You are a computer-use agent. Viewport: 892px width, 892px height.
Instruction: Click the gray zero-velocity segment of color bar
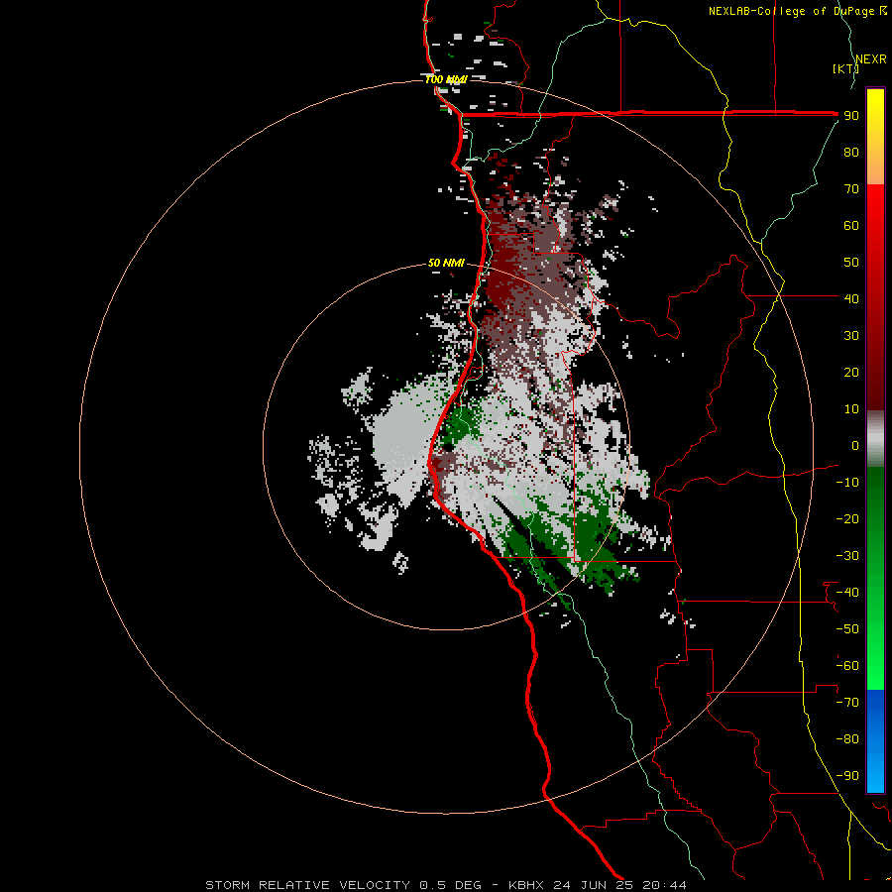[875, 439]
